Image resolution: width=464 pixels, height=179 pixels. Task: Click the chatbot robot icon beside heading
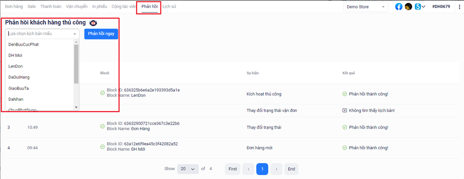click(93, 23)
